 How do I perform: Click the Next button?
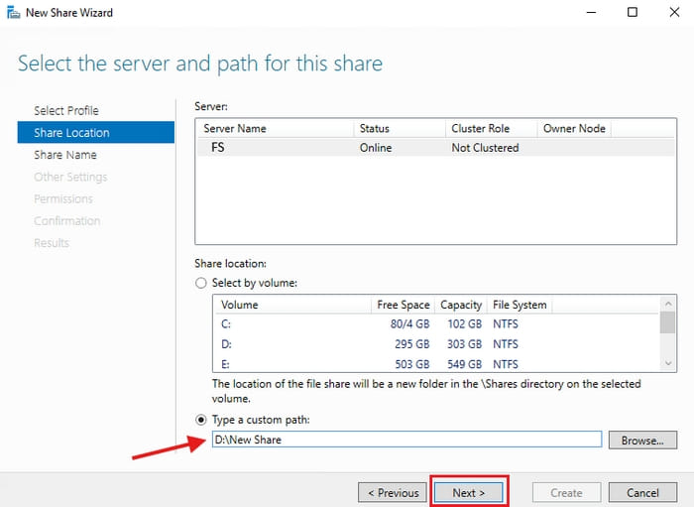tap(469, 492)
